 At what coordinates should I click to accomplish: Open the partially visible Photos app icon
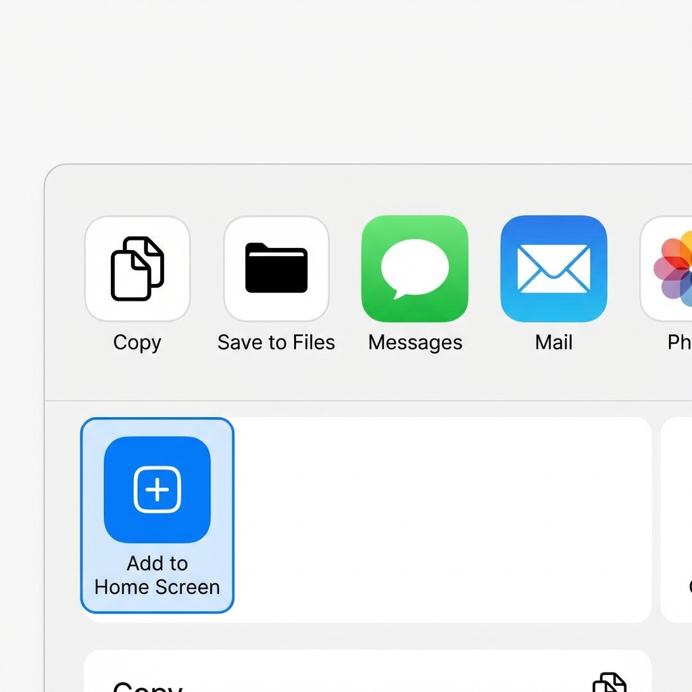pyautogui.click(x=669, y=268)
